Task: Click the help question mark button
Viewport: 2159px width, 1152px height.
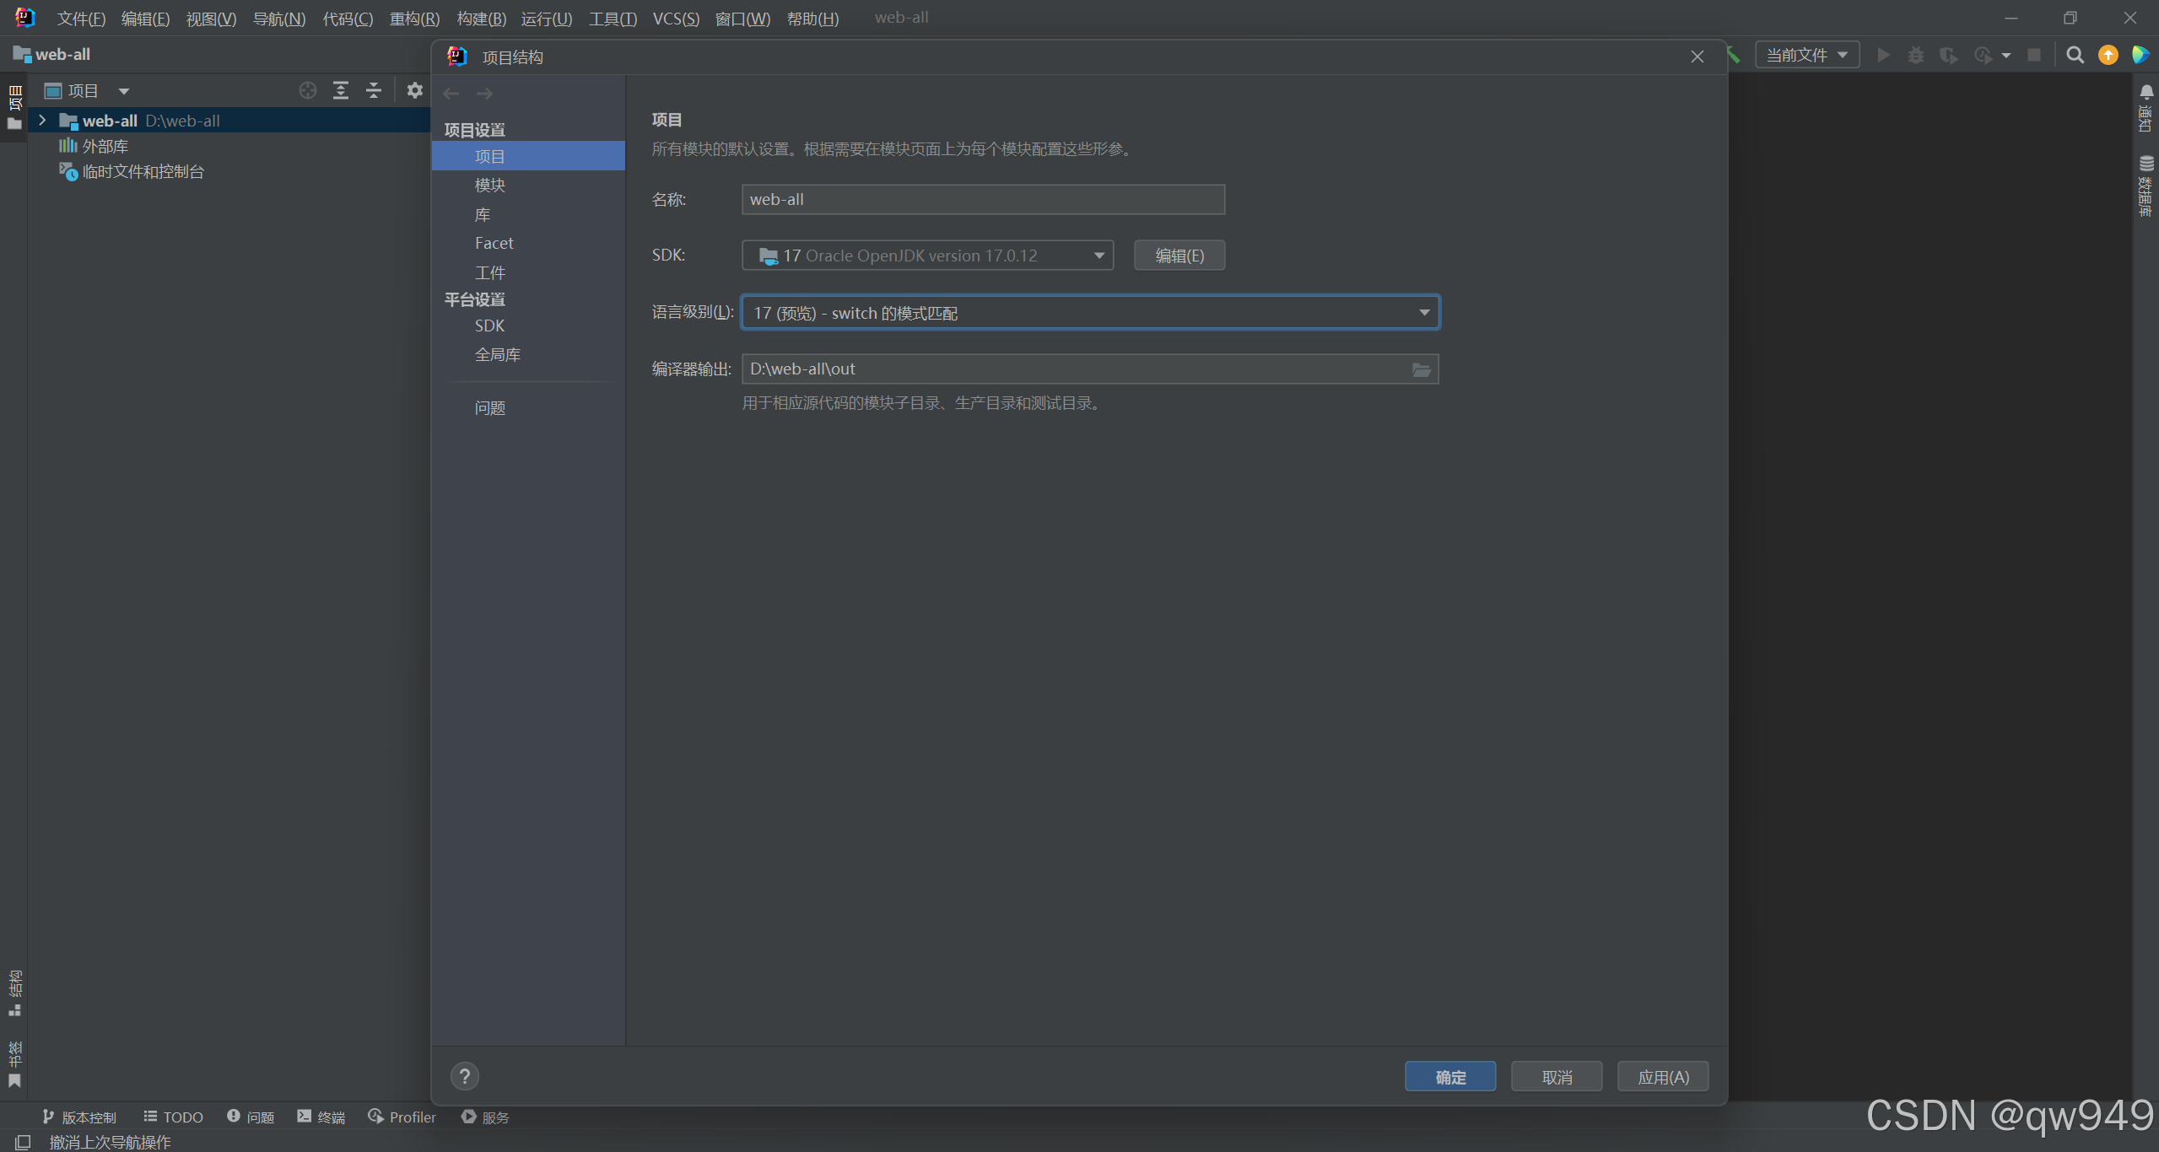Action: [464, 1076]
